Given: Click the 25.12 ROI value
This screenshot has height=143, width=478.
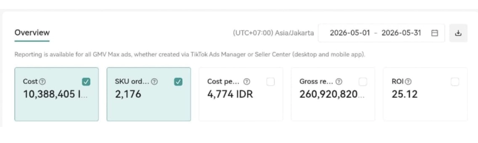Looking at the screenshot, I should pyautogui.click(x=404, y=94).
